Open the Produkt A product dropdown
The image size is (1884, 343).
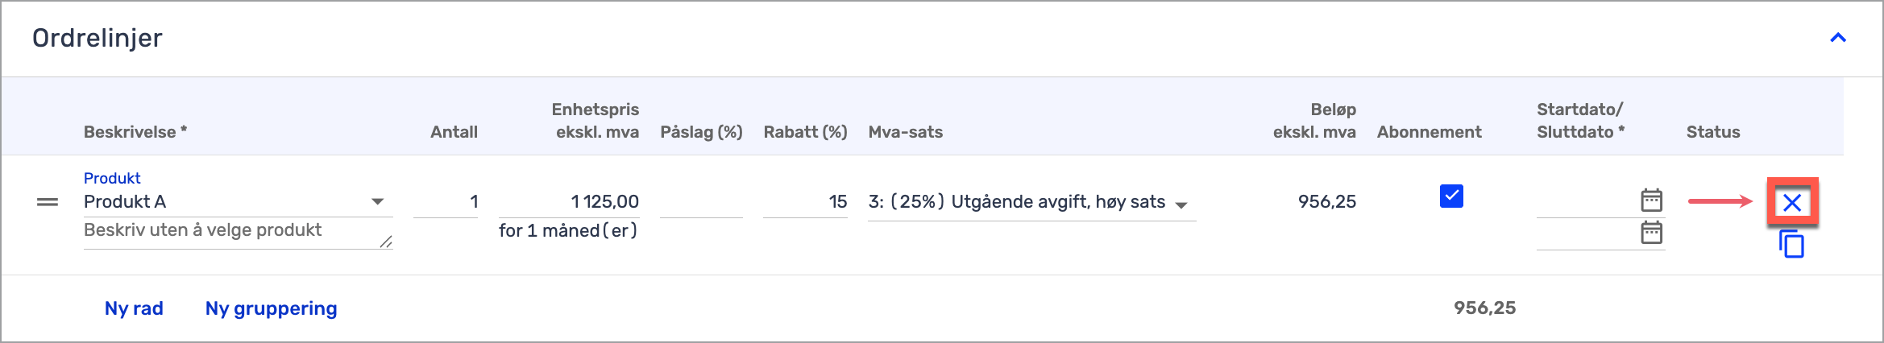[x=377, y=201]
